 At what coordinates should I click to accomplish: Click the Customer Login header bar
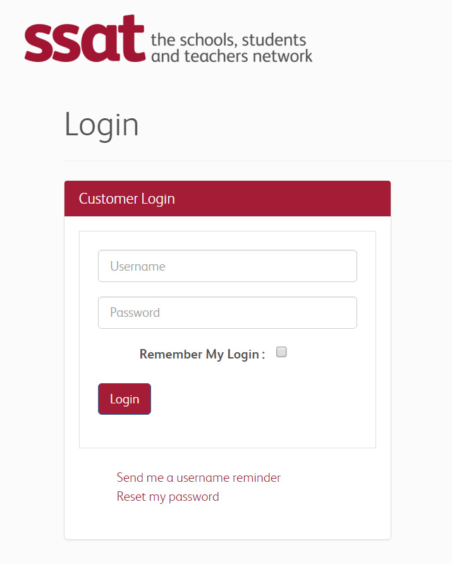[227, 198]
